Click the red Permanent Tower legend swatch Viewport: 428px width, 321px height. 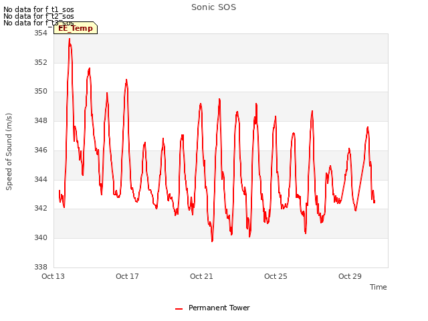pyautogui.click(x=179, y=309)
